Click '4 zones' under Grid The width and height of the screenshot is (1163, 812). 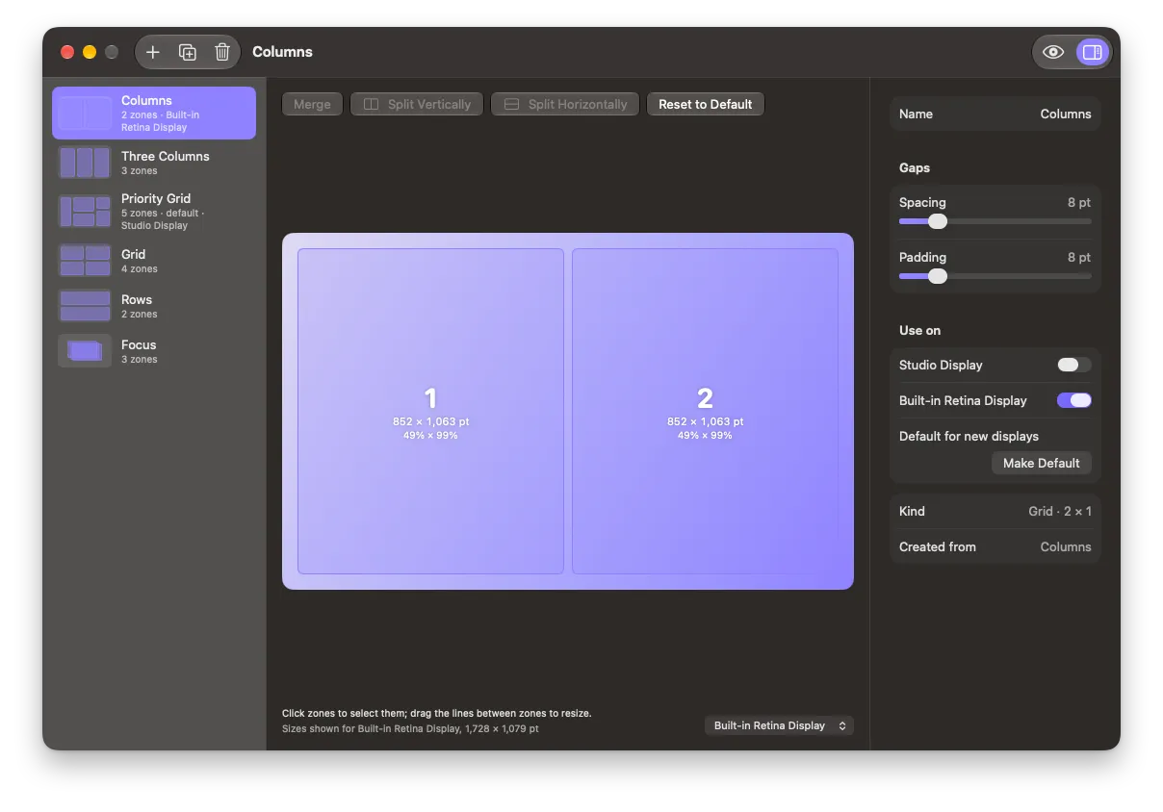click(139, 269)
